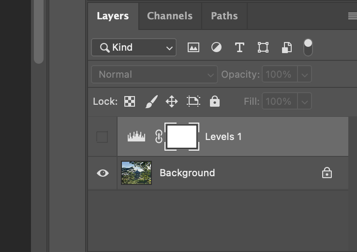
Task: Click the Fill label
Action: (x=252, y=101)
